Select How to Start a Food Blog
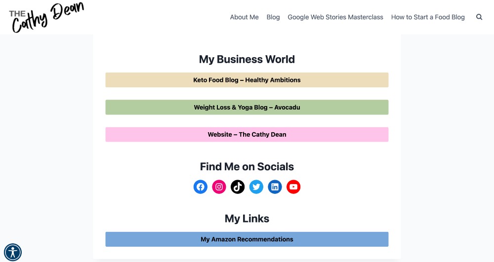Screen dimensions: 494x262 pyautogui.click(x=428, y=17)
